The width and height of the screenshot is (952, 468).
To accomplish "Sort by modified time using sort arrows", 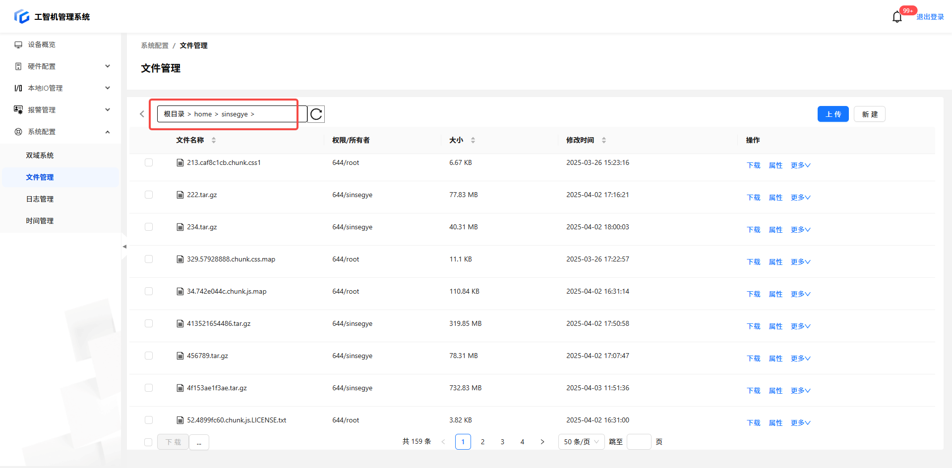I will 604,140.
